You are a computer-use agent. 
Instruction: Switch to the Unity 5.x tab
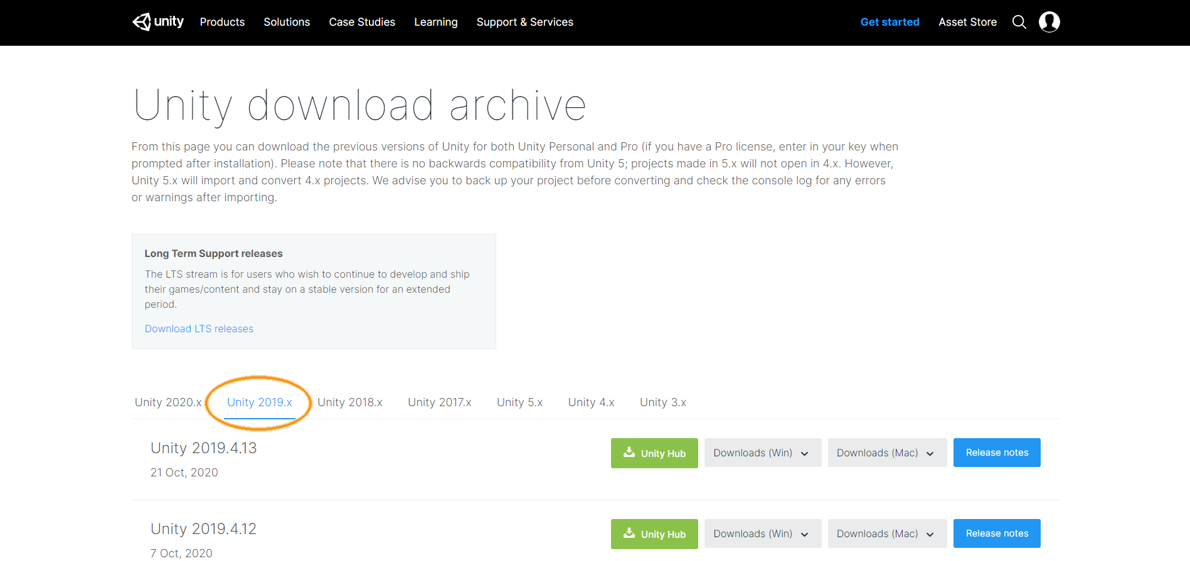pos(520,402)
